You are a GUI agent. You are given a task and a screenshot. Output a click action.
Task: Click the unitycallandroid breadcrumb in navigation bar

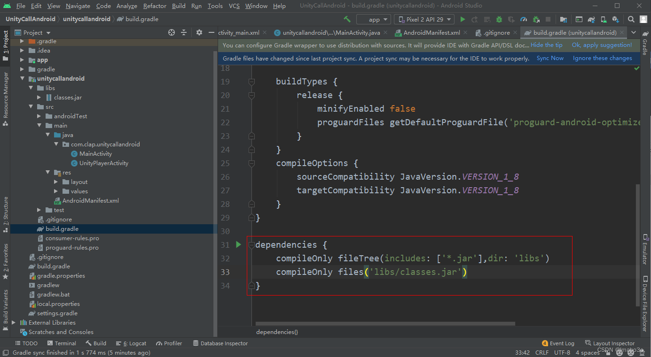[86, 19]
